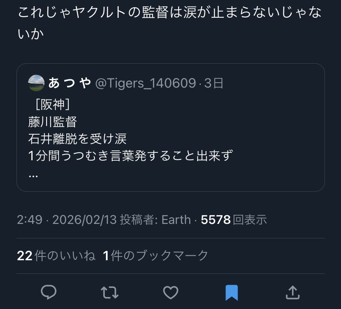Click the あつや display name

point(69,83)
